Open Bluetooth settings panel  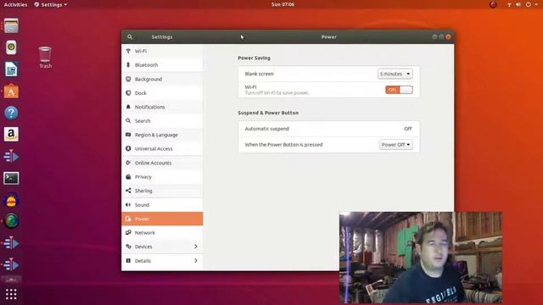point(162,65)
